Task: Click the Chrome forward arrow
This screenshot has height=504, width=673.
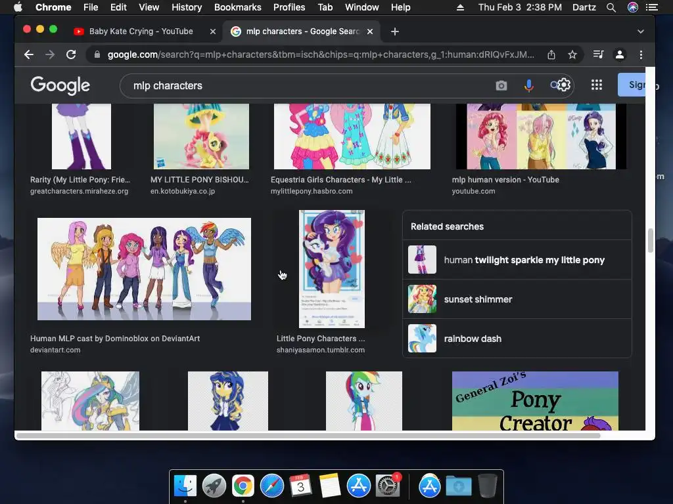Action: click(x=50, y=54)
